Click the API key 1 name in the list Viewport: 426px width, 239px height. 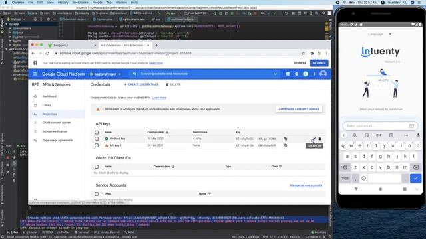[115, 145]
